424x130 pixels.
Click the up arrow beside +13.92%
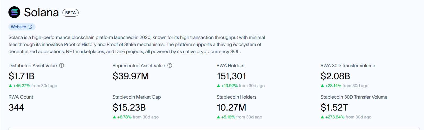(218, 86)
